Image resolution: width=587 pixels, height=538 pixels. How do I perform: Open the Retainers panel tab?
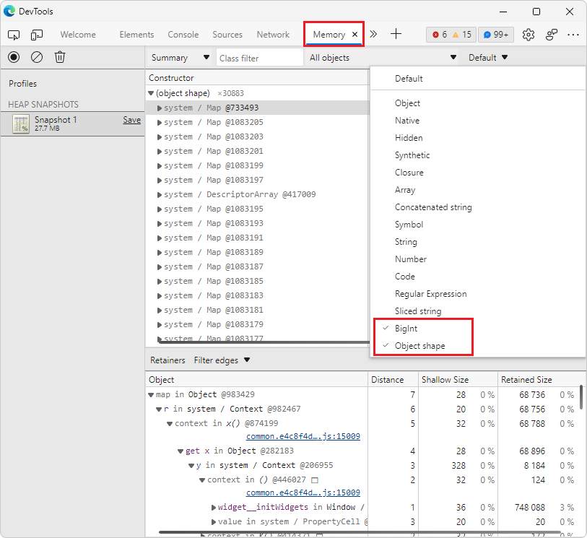click(x=168, y=360)
